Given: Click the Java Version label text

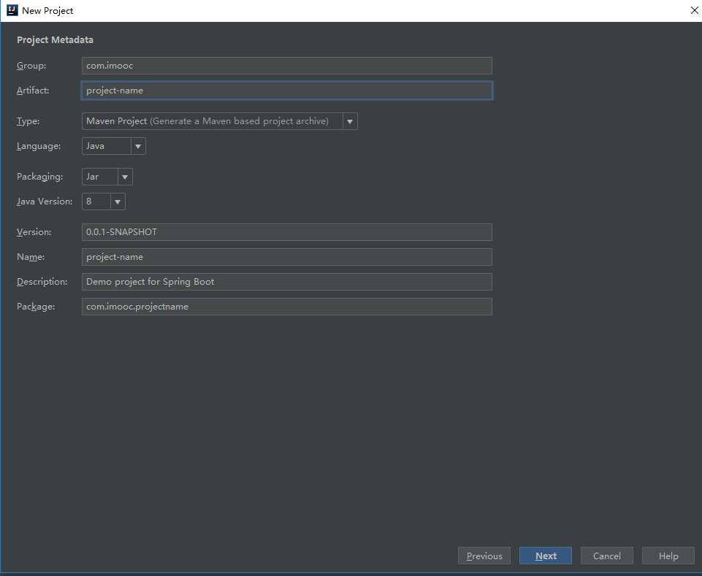Looking at the screenshot, I should 45,201.
